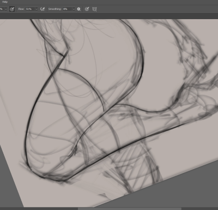This screenshot has width=218, height=210.
Task: Click the horizontal scrollbar thumb
Action: [130, 209]
